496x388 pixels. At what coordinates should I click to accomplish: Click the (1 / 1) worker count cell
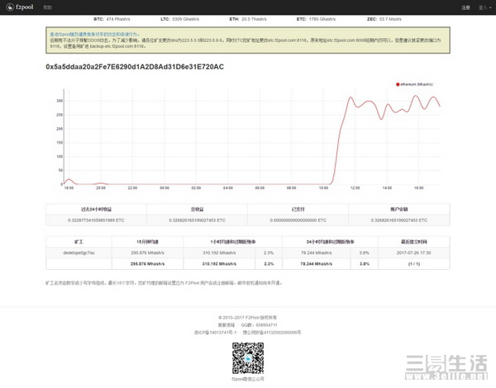tap(414, 264)
